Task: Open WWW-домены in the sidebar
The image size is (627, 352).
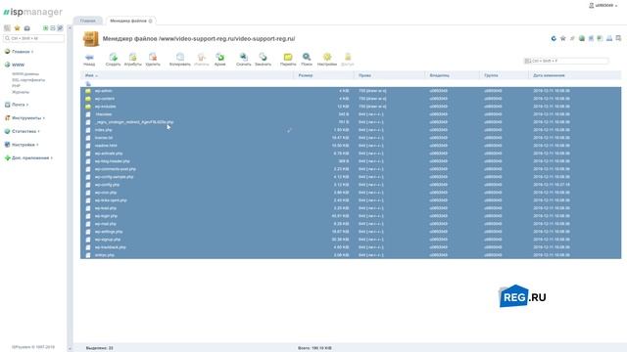Action: pos(25,74)
